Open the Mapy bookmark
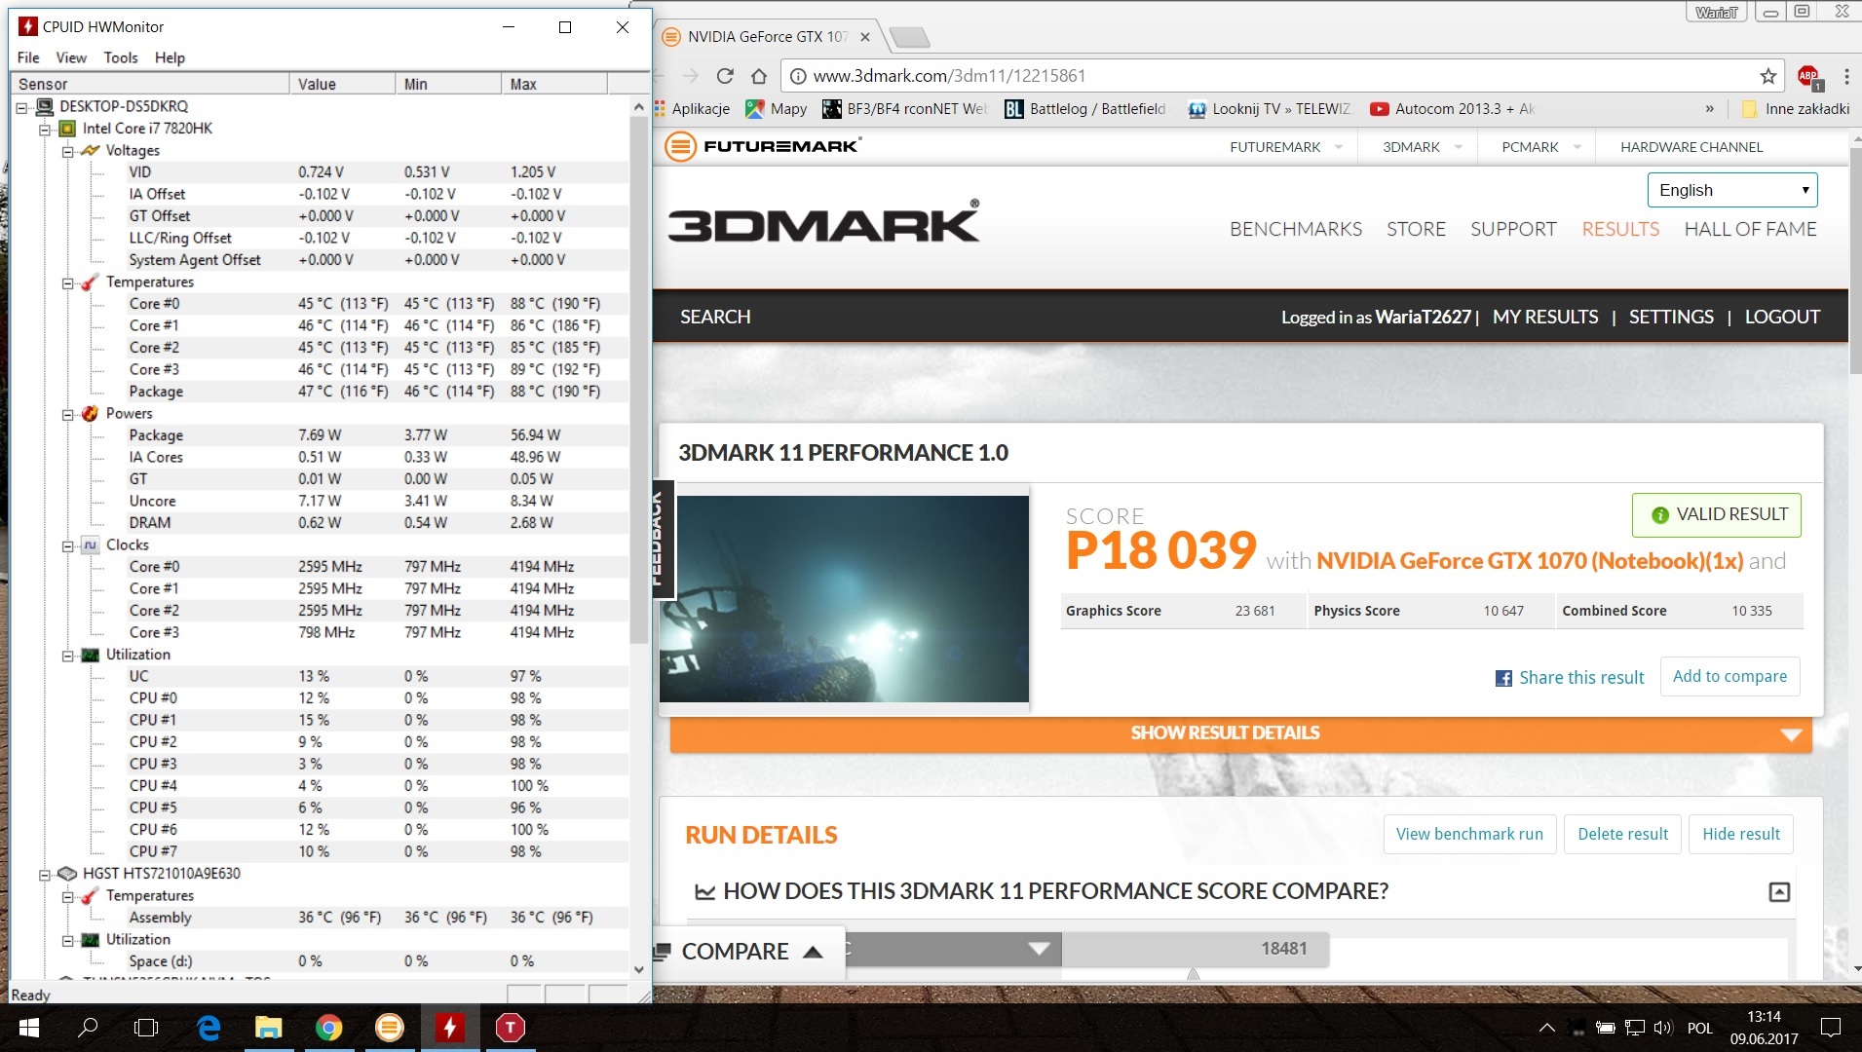Viewport: 1862px width, 1052px height. 777,109
